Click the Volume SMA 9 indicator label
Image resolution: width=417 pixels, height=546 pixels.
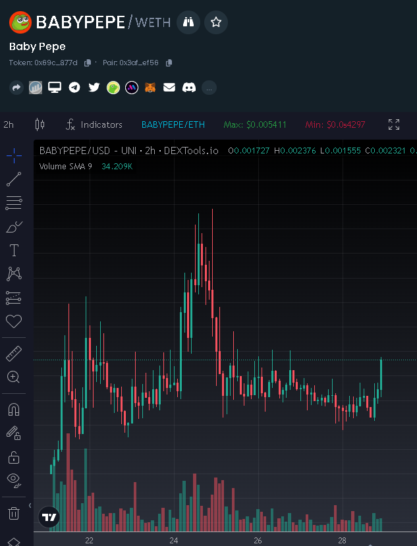[x=65, y=167]
